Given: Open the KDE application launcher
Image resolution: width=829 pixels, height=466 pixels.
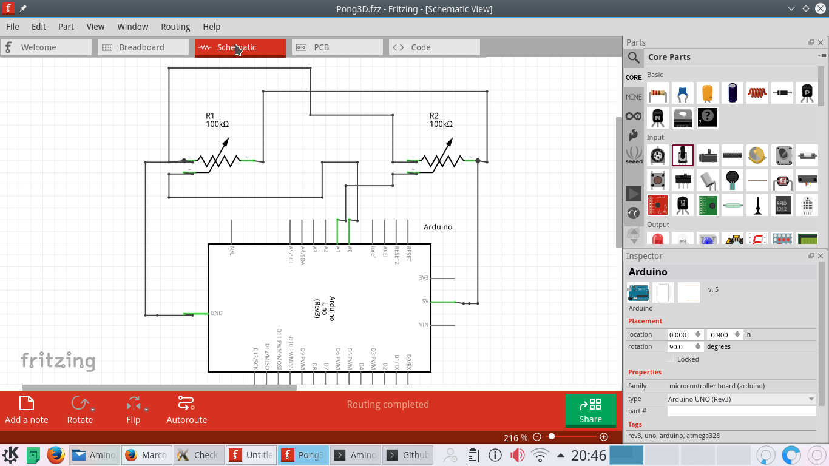Looking at the screenshot, I should (11, 454).
